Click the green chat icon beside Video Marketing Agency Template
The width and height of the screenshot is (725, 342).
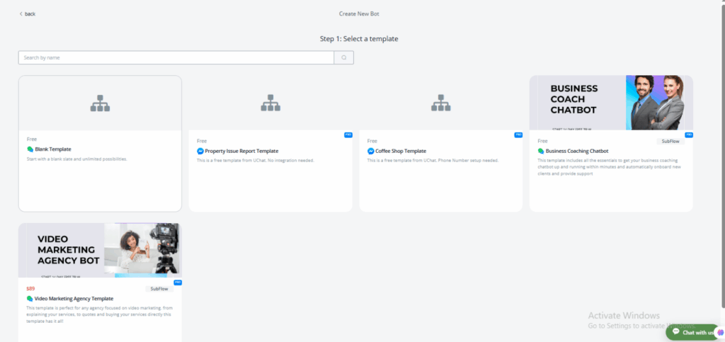click(30, 299)
